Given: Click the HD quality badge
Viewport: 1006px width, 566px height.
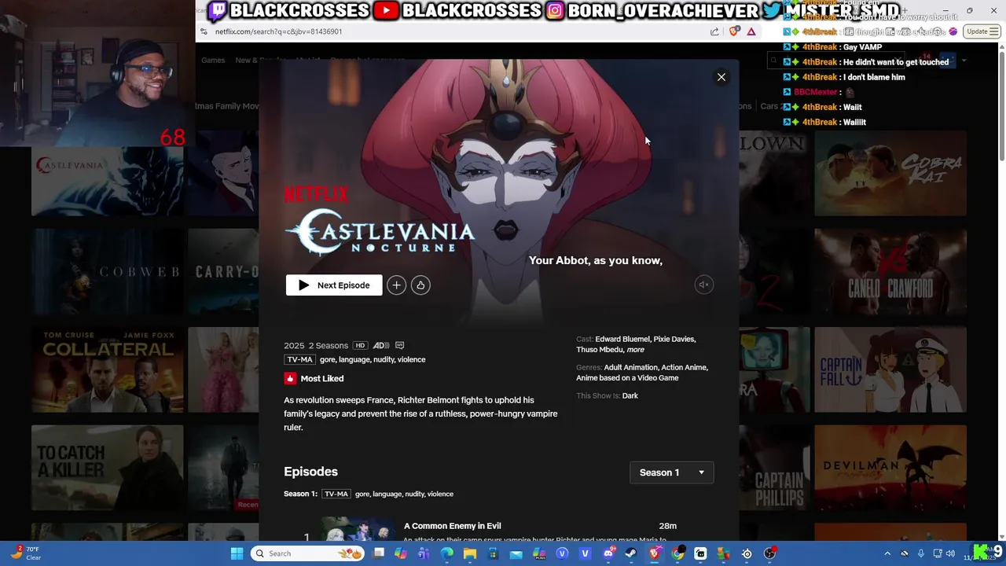Looking at the screenshot, I should point(360,345).
